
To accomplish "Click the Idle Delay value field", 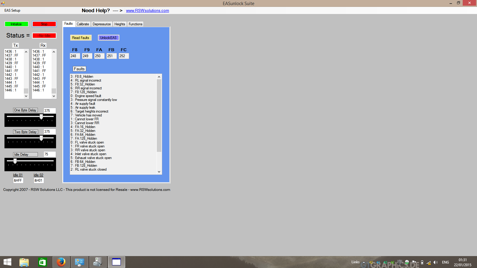I will pos(49,154).
